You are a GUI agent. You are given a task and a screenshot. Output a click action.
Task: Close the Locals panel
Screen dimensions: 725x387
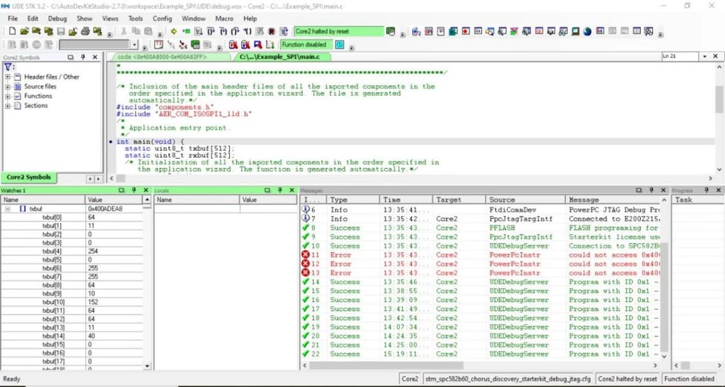pos(292,191)
